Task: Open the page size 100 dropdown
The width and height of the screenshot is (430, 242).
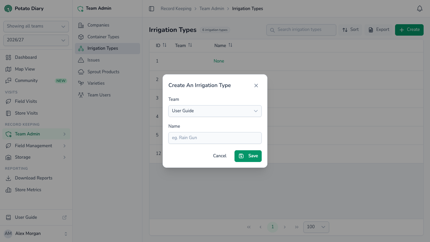Action: pos(316,227)
